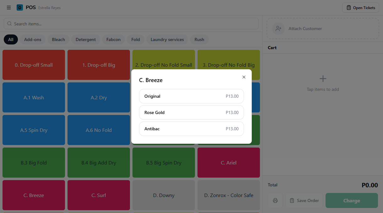Click the P0.00 total amount
Screen dimensions: 383x213
click(370, 185)
